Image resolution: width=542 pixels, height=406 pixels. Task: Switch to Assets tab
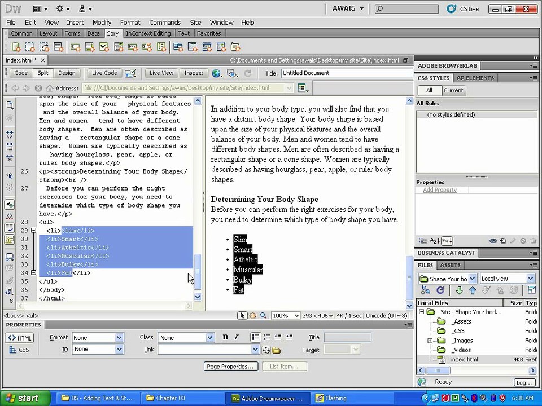pyautogui.click(x=450, y=265)
